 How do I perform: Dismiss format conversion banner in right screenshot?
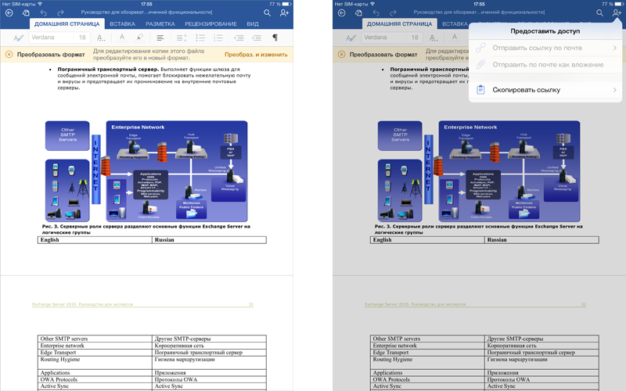[341, 54]
